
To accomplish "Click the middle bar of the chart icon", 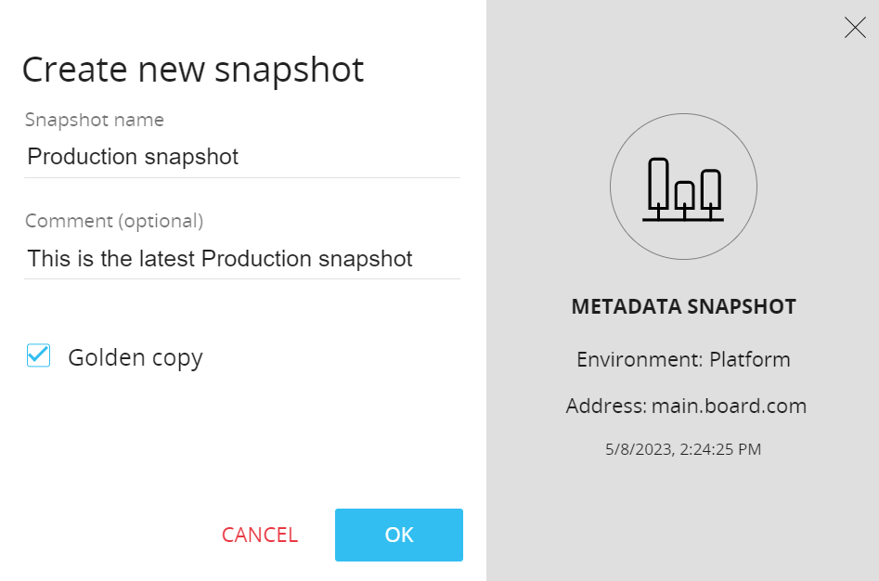I will 684,197.
